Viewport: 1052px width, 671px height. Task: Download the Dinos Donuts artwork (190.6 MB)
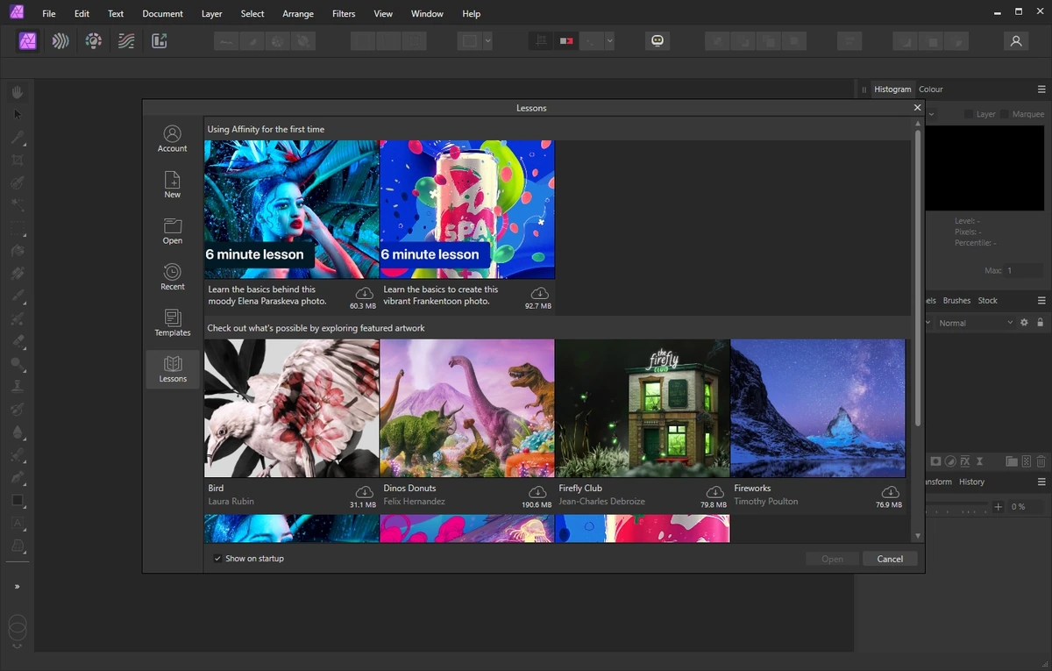point(539,492)
